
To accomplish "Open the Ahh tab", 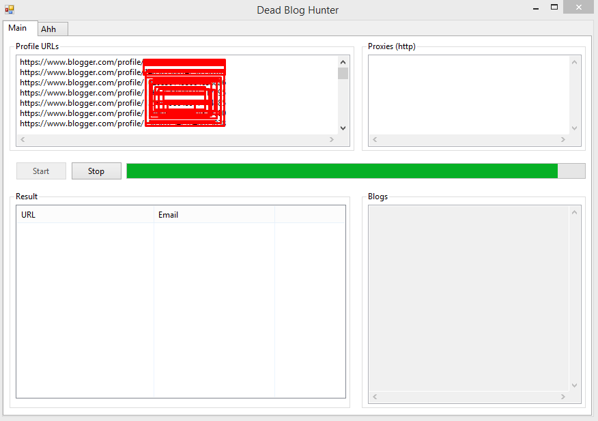I will pyautogui.click(x=53, y=29).
